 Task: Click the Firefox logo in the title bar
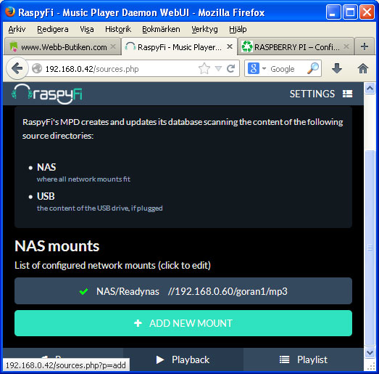point(10,12)
